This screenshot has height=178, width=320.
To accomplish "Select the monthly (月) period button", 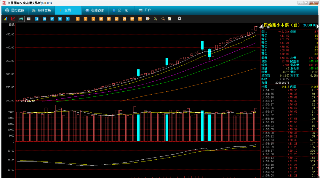I will [52, 19].
